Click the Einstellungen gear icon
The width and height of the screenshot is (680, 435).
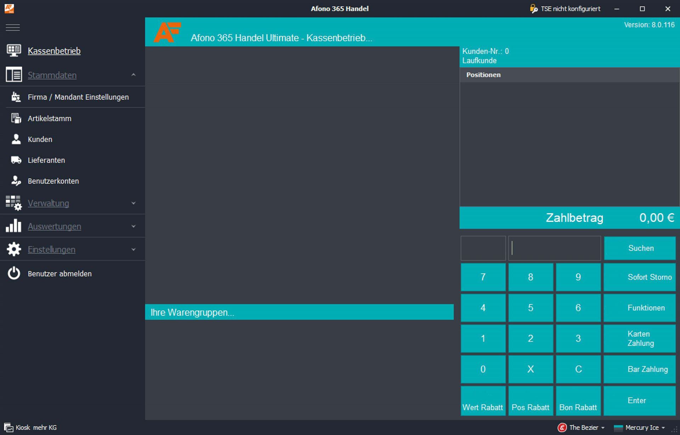(x=14, y=249)
